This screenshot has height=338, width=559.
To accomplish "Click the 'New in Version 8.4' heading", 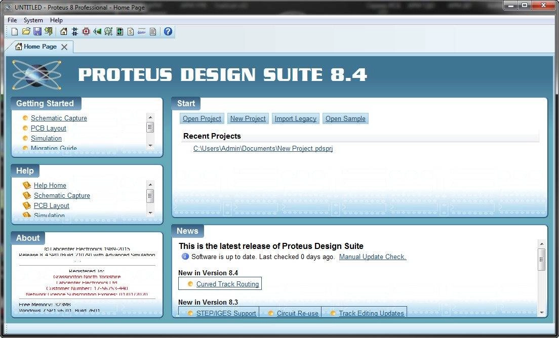I will (x=208, y=273).
